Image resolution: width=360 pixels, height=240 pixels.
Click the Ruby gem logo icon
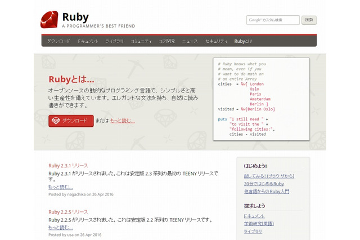pyautogui.click(x=49, y=20)
